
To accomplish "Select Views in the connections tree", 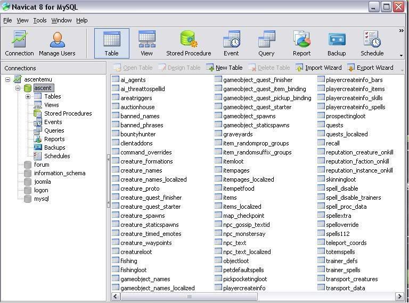I will pyautogui.click(x=51, y=105).
